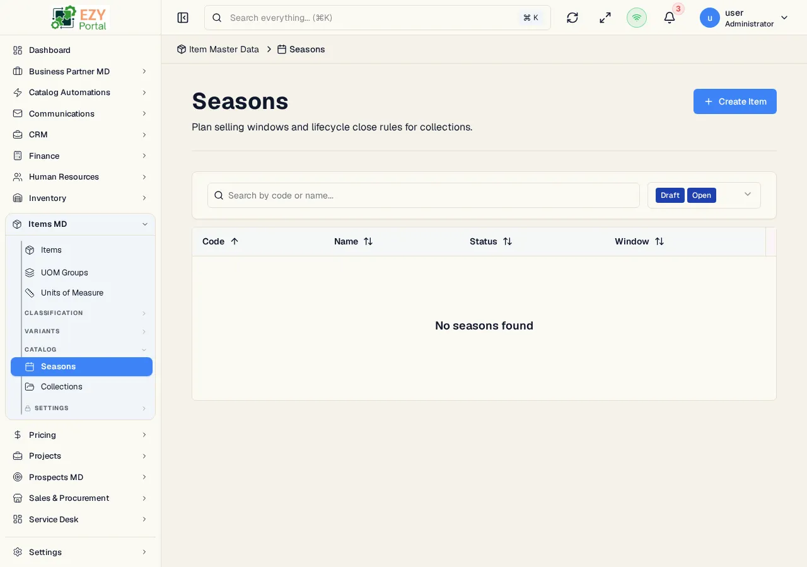Click the Items MD cube icon
Image resolution: width=807 pixels, height=567 pixels.
17,224
